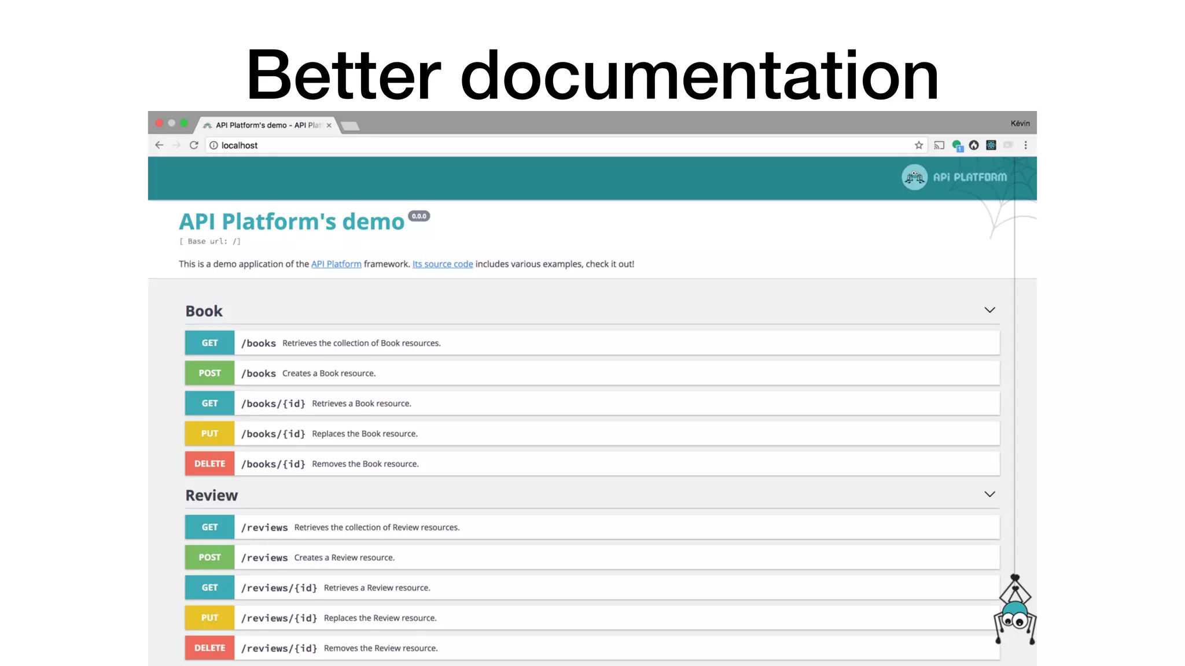The height and width of the screenshot is (666, 1185).
Task: Collapse the Book section chevron
Action: [x=990, y=310]
